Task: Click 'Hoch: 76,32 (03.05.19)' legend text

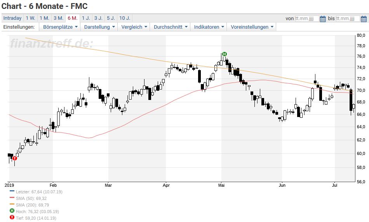Action: point(37,212)
